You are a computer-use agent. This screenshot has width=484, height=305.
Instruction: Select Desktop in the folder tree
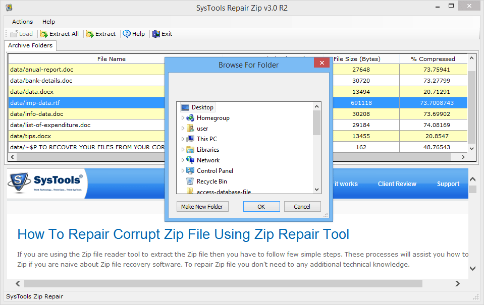(x=202, y=107)
